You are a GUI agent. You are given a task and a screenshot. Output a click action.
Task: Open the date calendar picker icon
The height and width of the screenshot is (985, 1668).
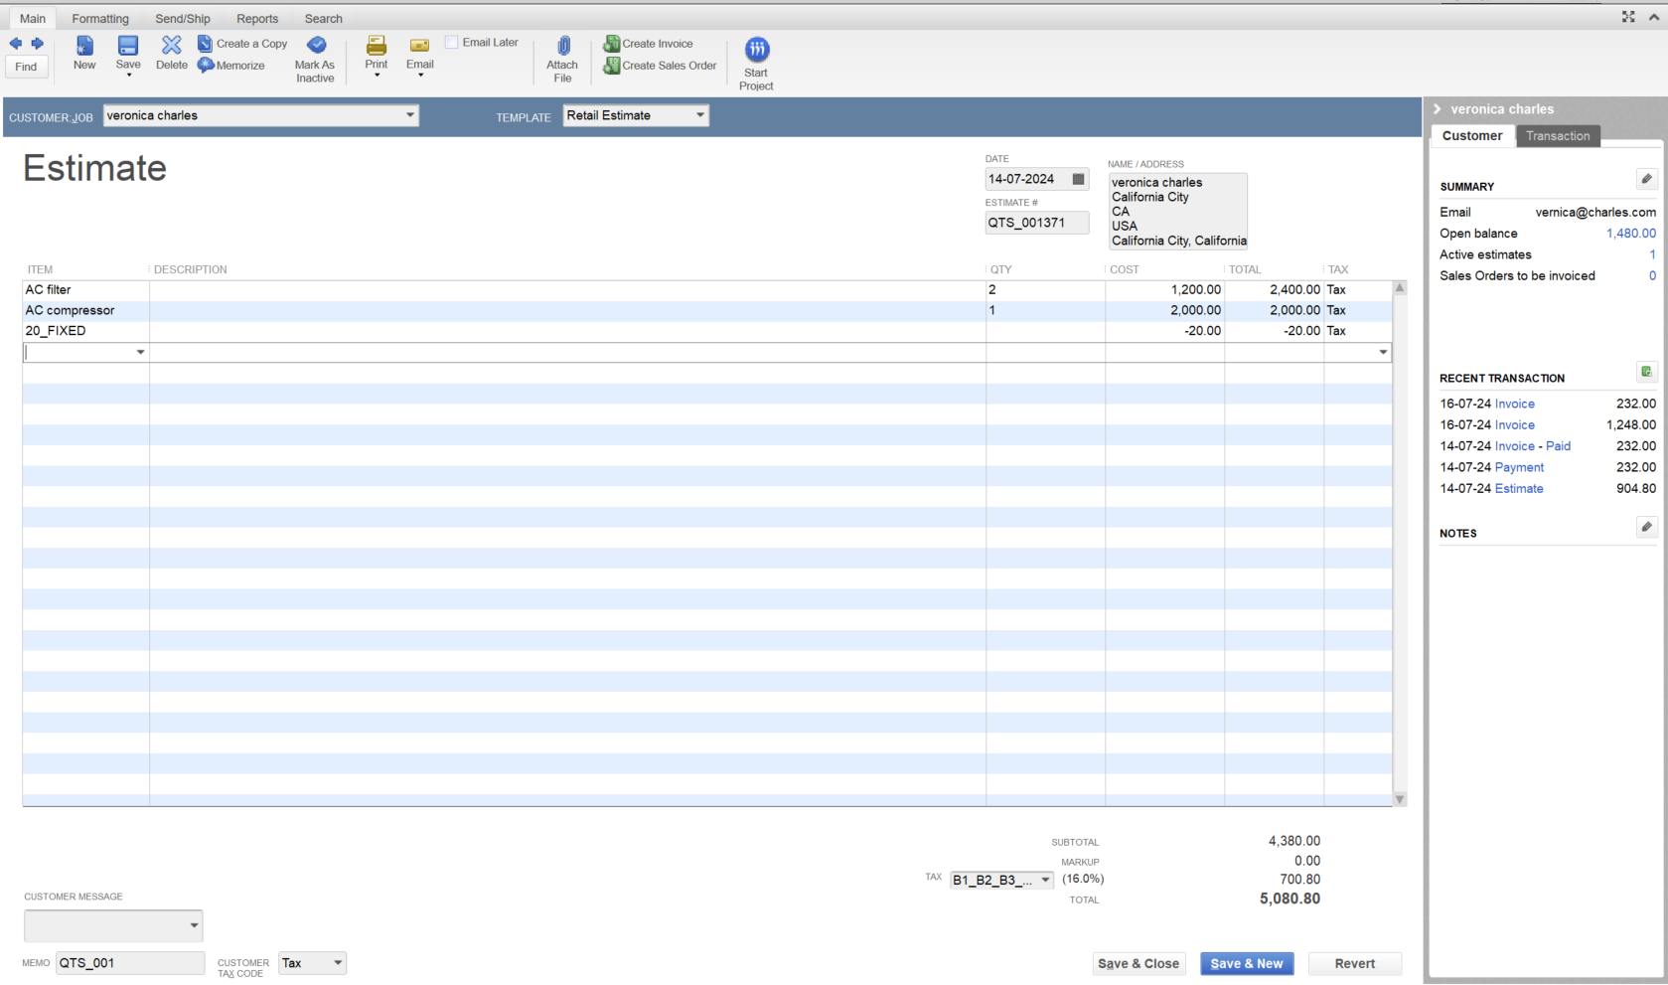click(x=1078, y=180)
